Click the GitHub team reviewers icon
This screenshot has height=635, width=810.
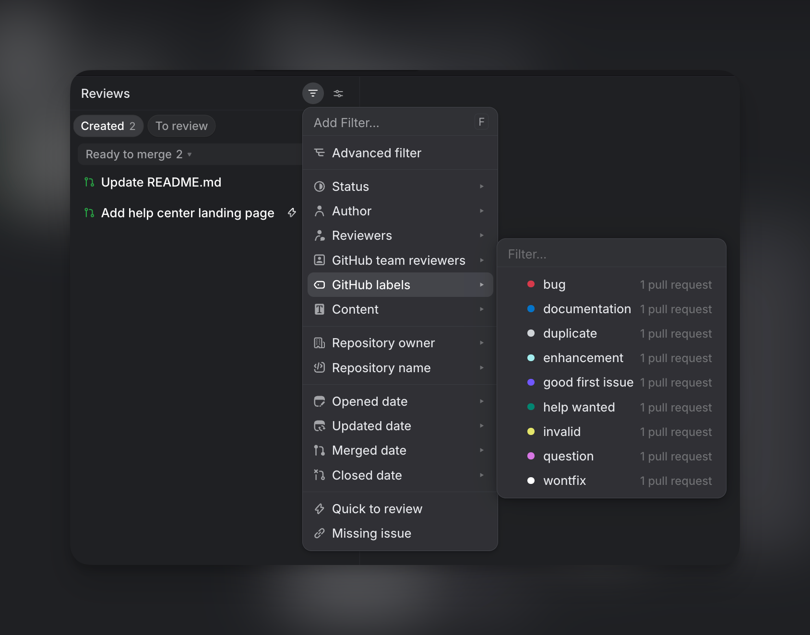pos(319,260)
